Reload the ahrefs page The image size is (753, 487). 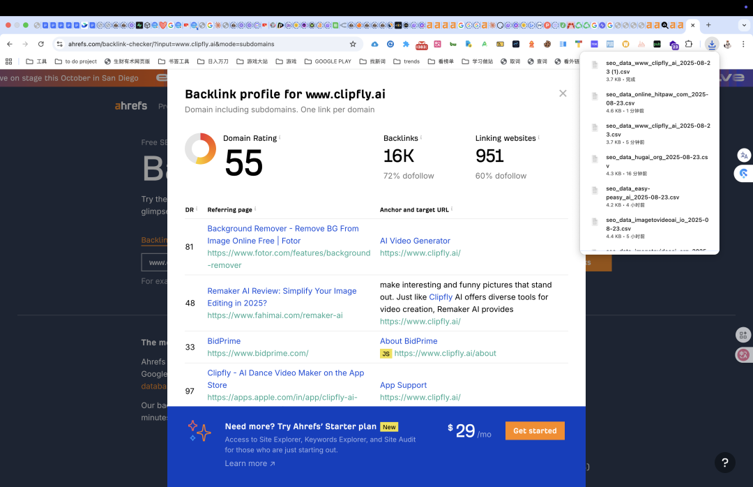pyautogui.click(x=41, y=44)
